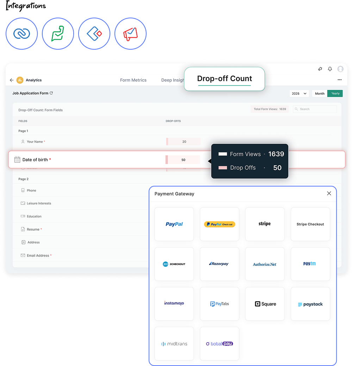Click the Drop-off Count button

click(x=224, y=78)
